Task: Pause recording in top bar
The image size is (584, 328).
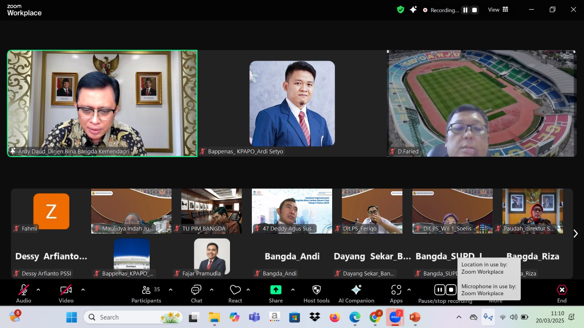Action: [x=465, y=10]
